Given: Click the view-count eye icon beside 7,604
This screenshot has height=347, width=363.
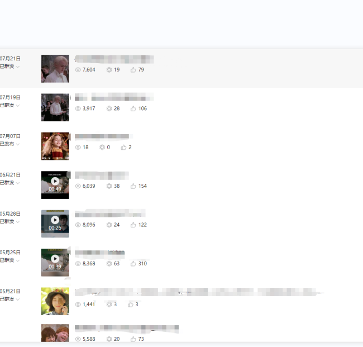Looking at the screenshot, I should click(x=78, y=70).
